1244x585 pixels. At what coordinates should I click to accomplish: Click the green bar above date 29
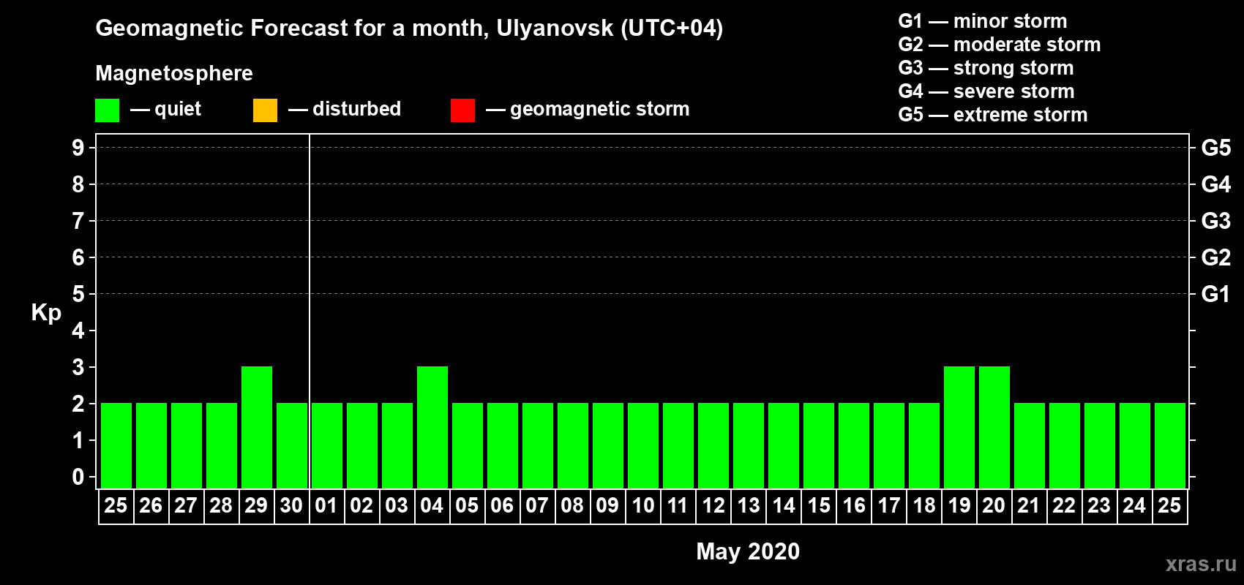coord(257,427)
